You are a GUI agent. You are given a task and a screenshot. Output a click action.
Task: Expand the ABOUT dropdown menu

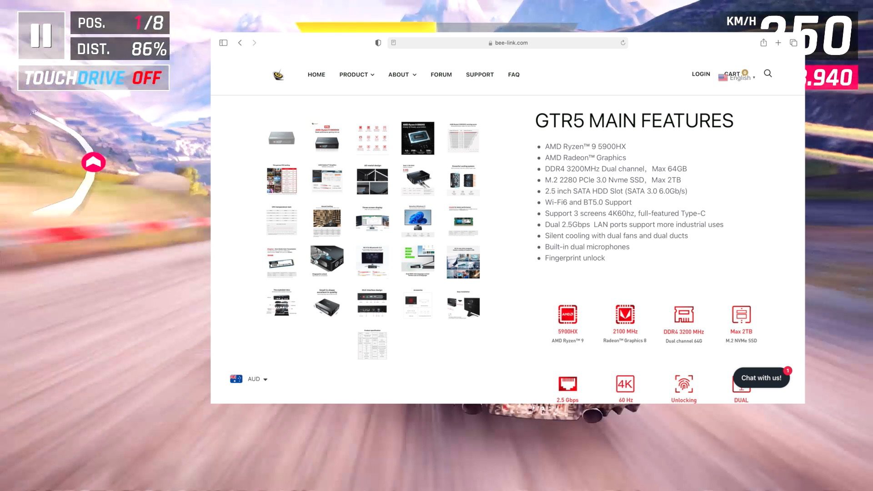[402, 75]
